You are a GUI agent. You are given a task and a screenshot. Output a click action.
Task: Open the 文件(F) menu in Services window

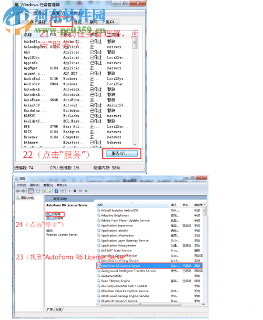(x=22, y=185)
